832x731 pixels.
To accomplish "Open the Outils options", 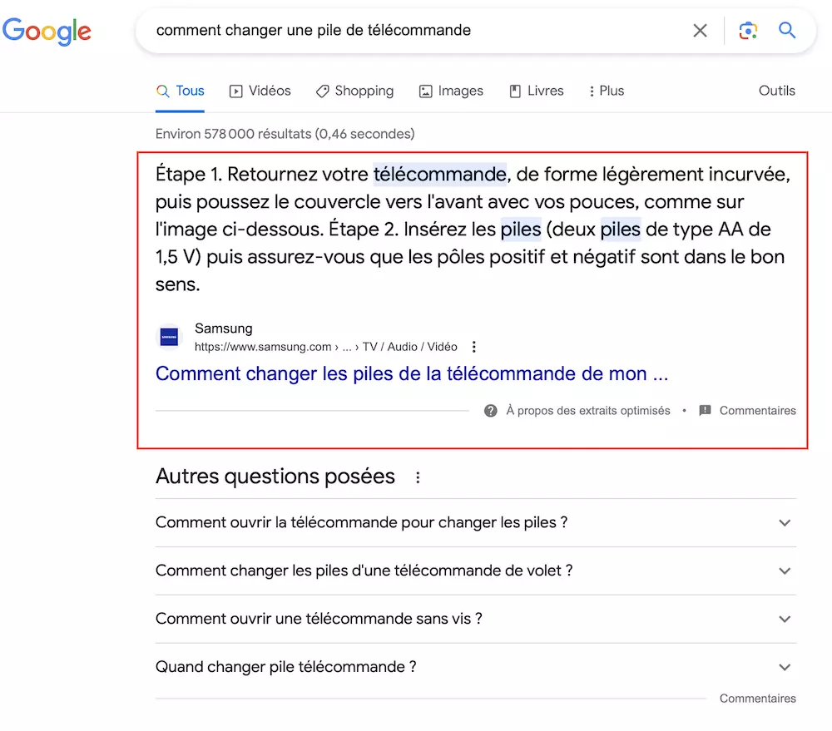I will click(776, 91).
